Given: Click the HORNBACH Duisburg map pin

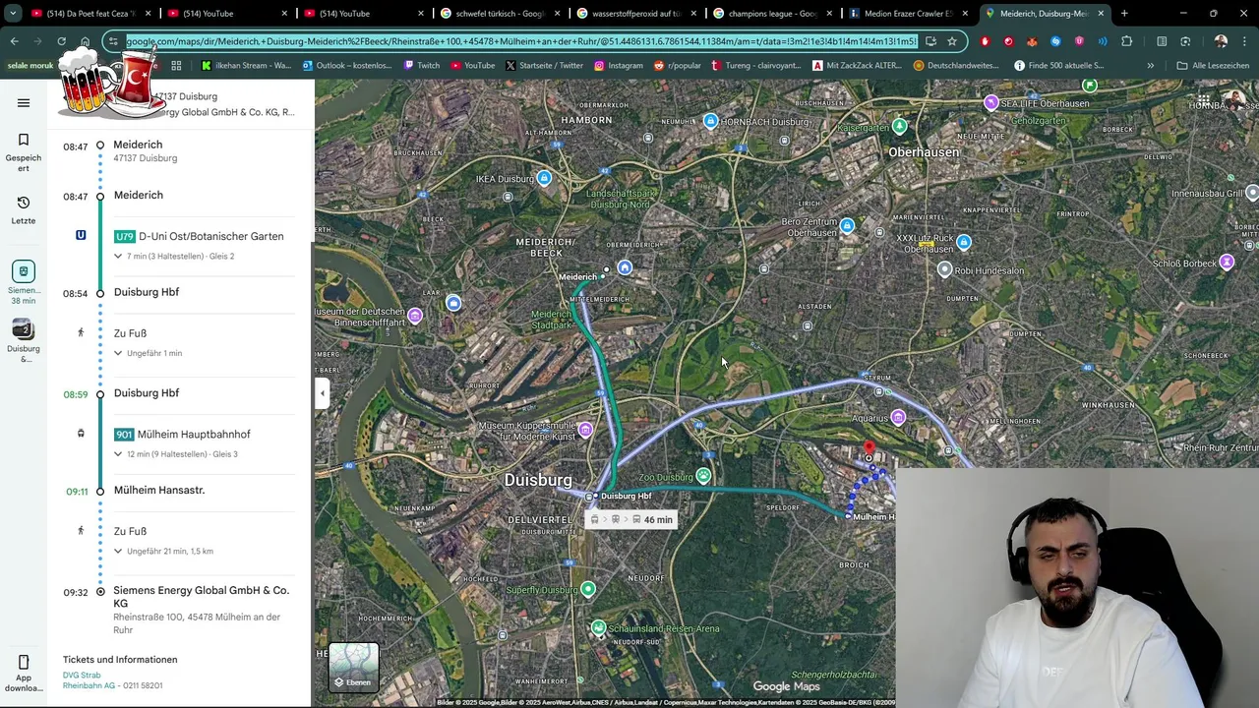Looking at the screenshot, I should [710, 121].
